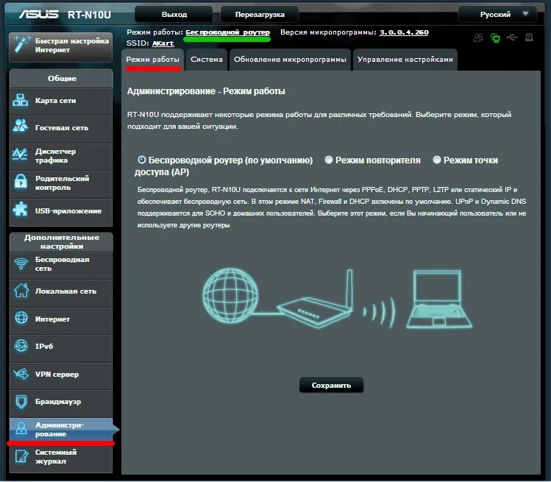The image size is (551, 482).
Task: Click the Локальная сеть house icon
Action: (x=21, y=291)
